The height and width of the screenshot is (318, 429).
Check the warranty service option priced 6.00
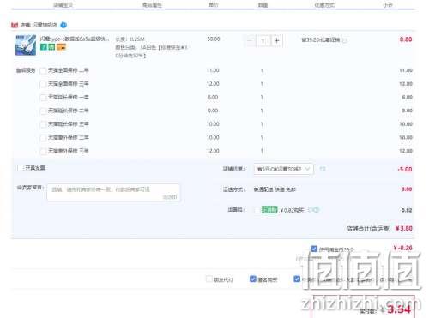point(43,98)
